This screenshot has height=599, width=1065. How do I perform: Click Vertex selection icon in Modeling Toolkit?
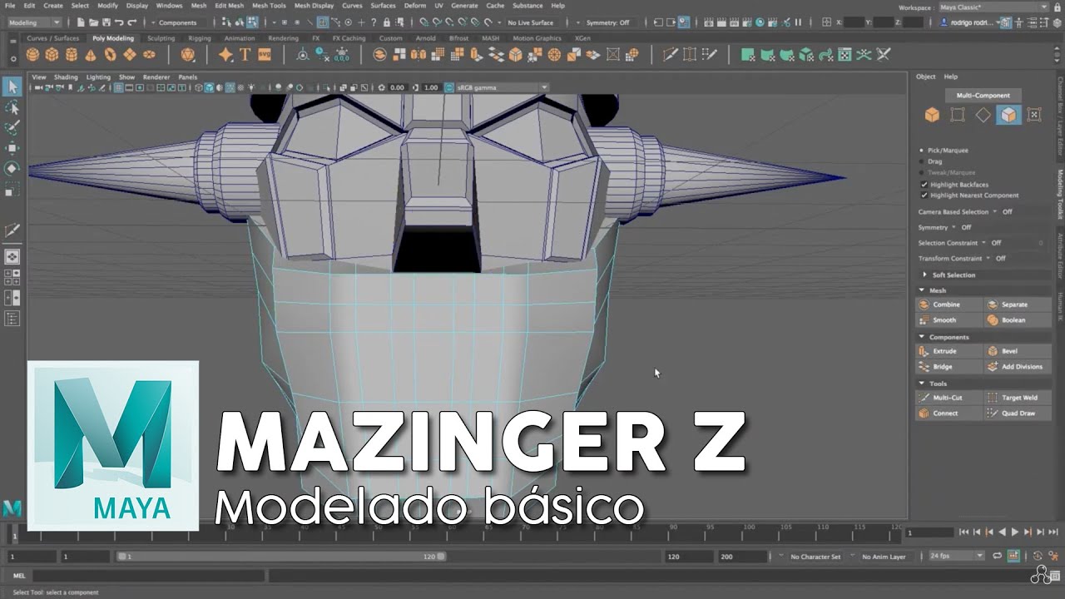tap(958, 115)
